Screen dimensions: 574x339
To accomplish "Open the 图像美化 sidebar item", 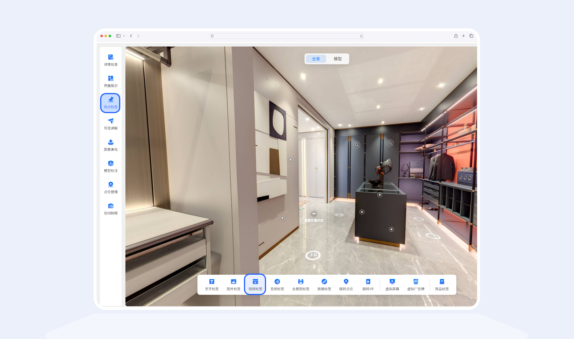I will pyautogui.click(x=110, y=145).
